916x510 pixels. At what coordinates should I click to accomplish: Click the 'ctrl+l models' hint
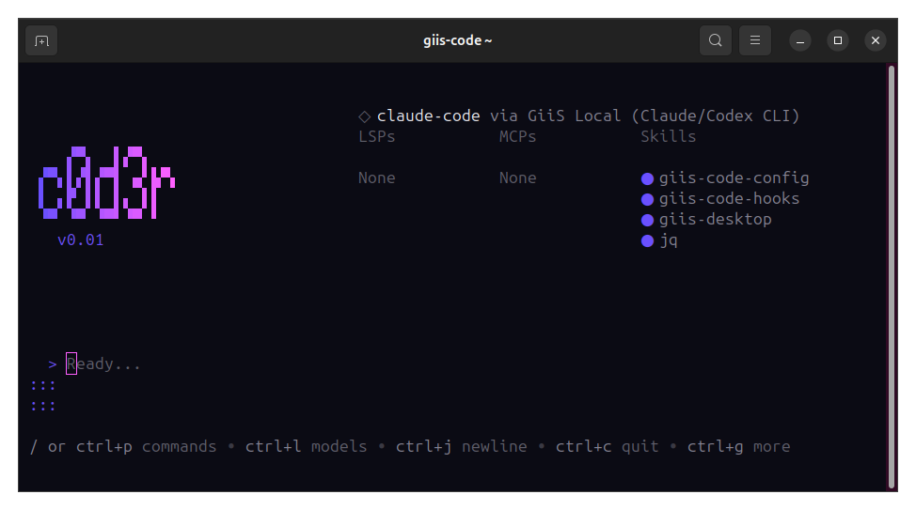[x=306, y=447]
